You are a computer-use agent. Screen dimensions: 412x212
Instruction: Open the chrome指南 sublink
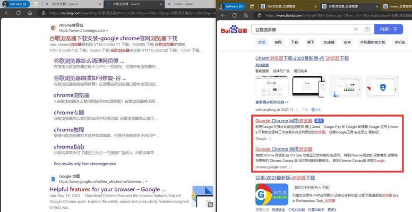pyautogui.click(x=69, y=147)
